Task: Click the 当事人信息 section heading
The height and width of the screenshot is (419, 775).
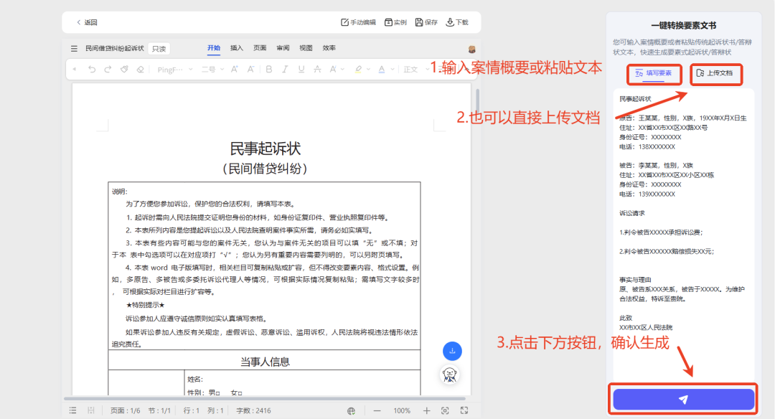Action: pos(265,362)
